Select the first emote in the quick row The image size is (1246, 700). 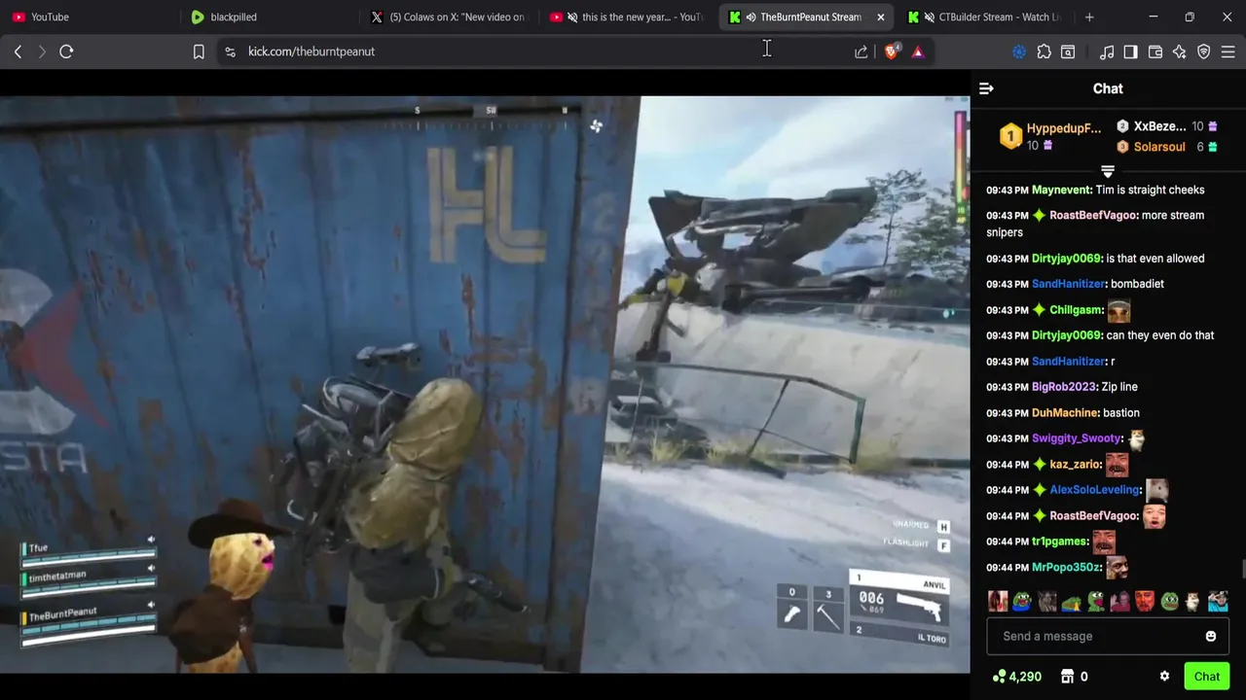[998, 602]
